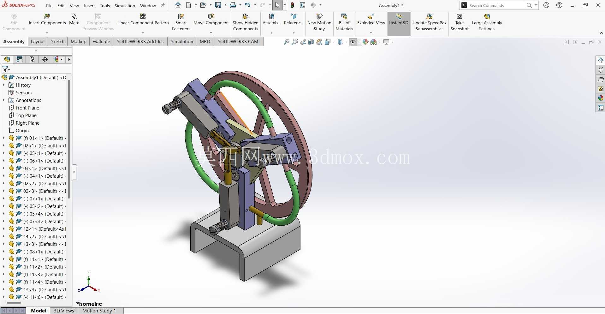Viewport: 605px width, 314px height.
Task: Switch to the Evaluate tab
Action: (101, 42)
